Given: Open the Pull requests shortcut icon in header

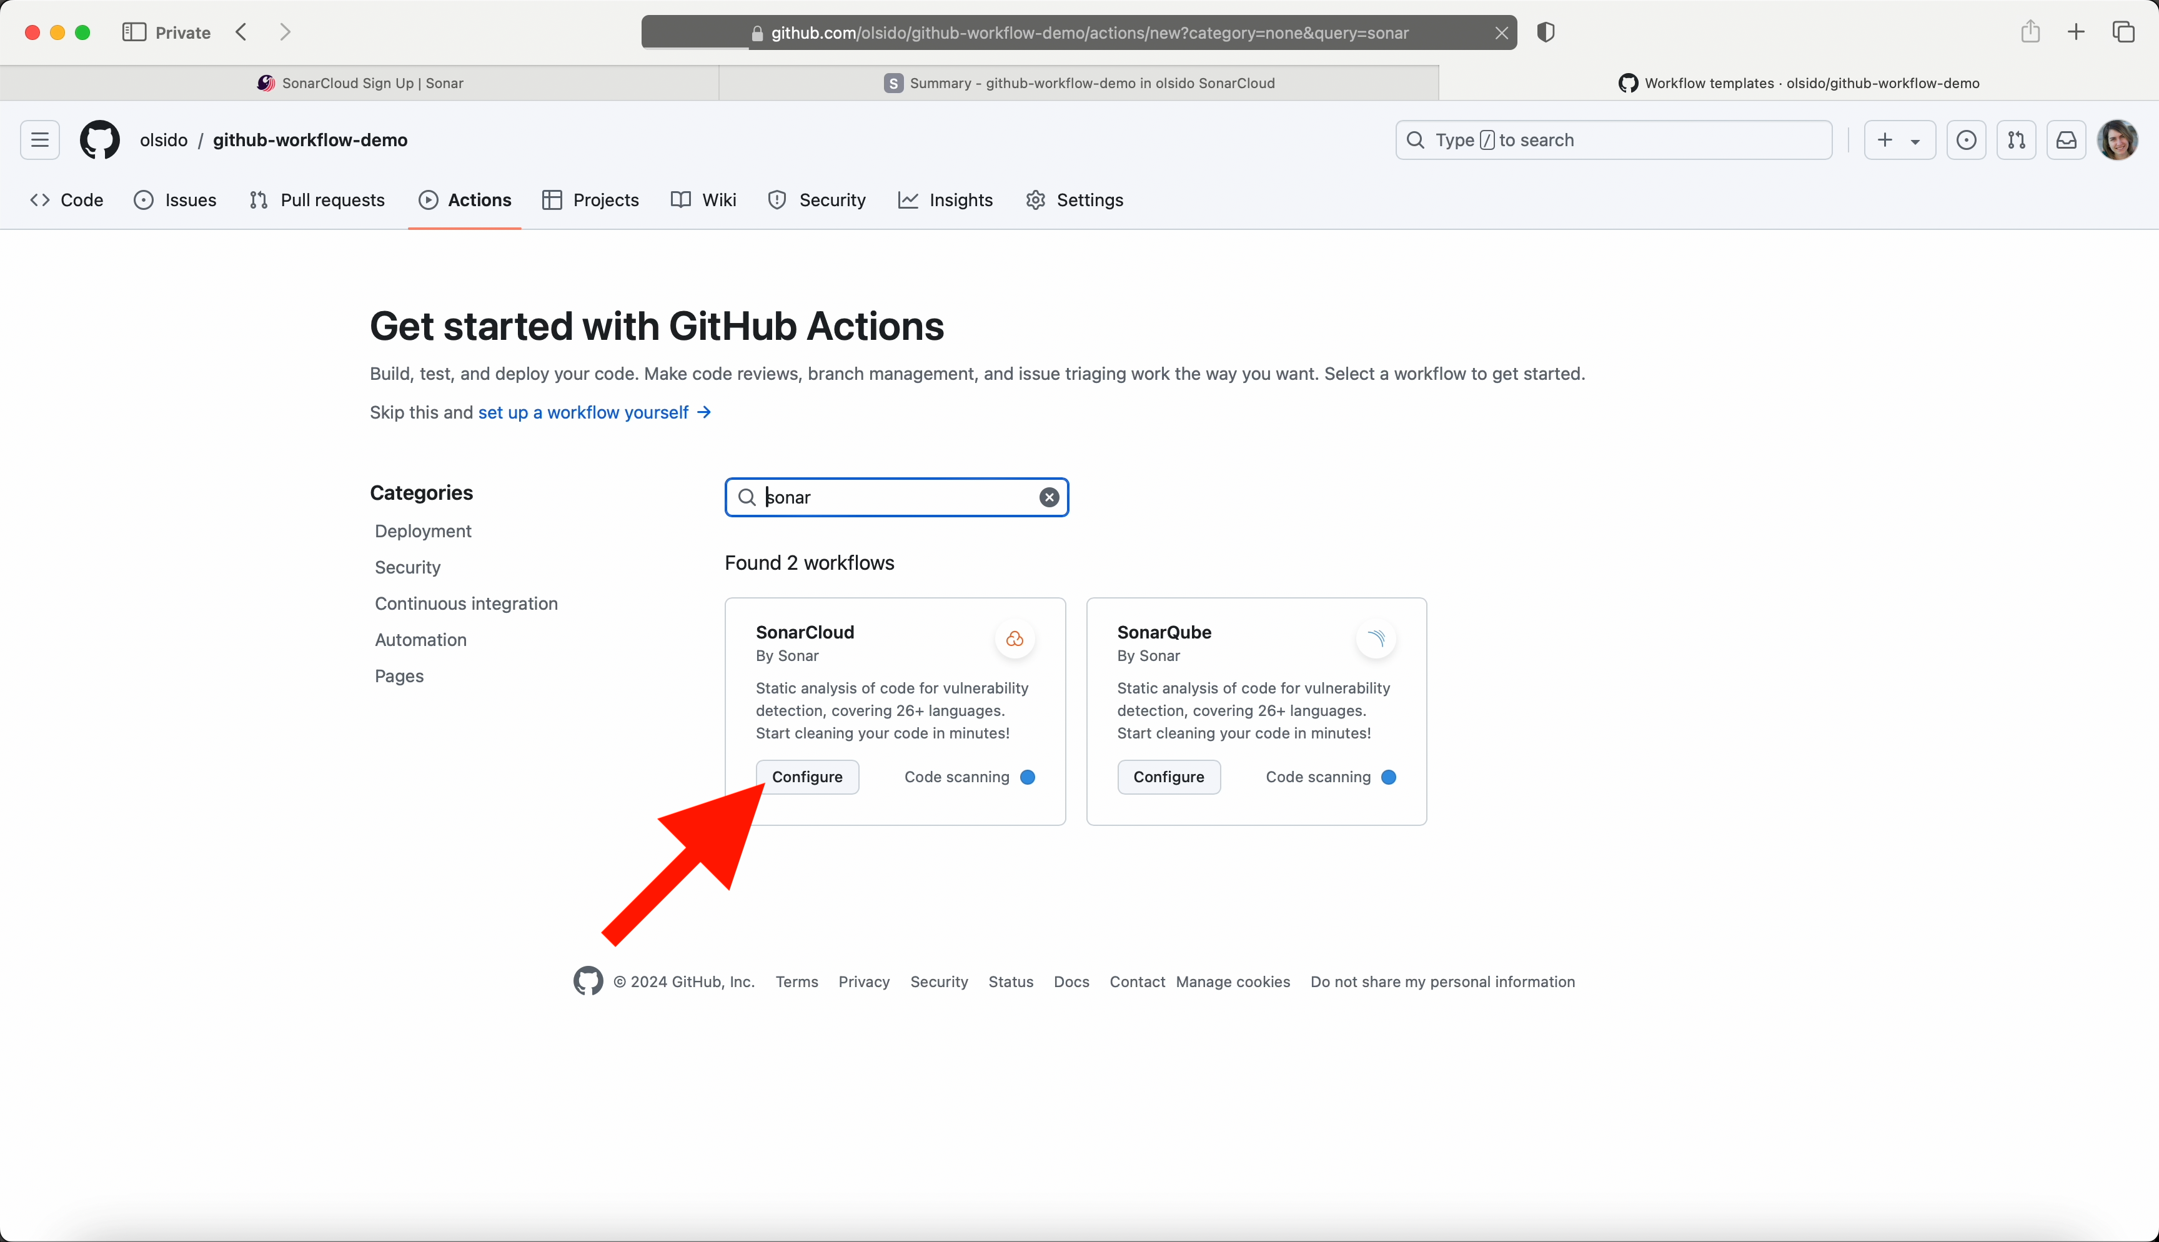Looking at the screenshot, I should (2016, 140).
